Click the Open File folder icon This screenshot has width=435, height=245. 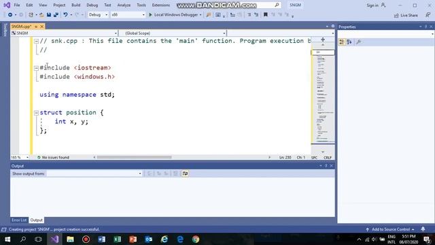click(x=41, y=15)
